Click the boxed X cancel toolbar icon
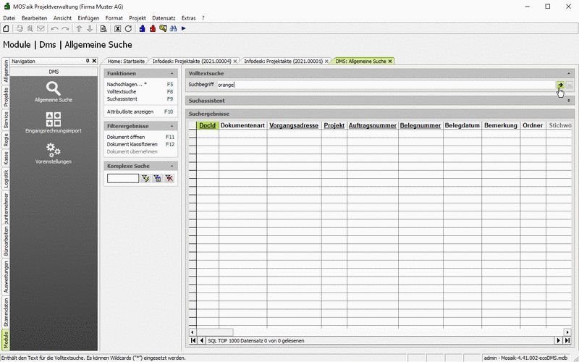579x362 pixels. pyautogui.click(x=118, y=28)
